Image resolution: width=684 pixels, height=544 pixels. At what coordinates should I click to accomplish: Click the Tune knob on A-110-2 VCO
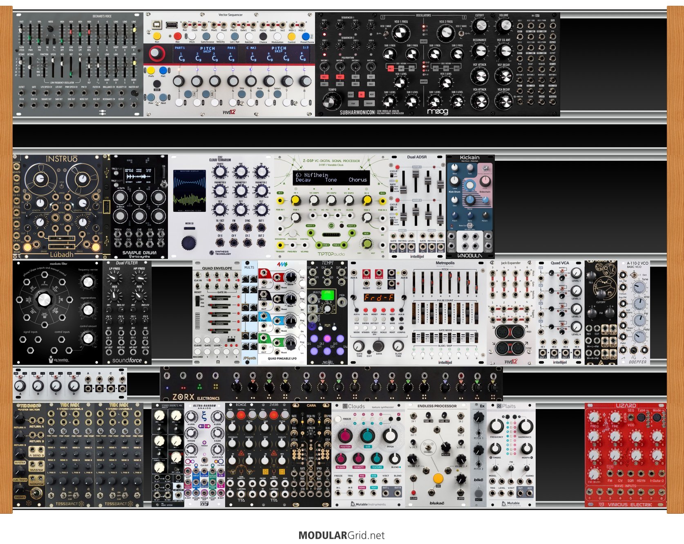tap(639, 287)
